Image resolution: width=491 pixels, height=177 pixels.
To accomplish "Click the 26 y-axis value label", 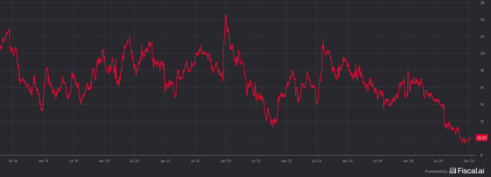I will (x=482, y=3).
